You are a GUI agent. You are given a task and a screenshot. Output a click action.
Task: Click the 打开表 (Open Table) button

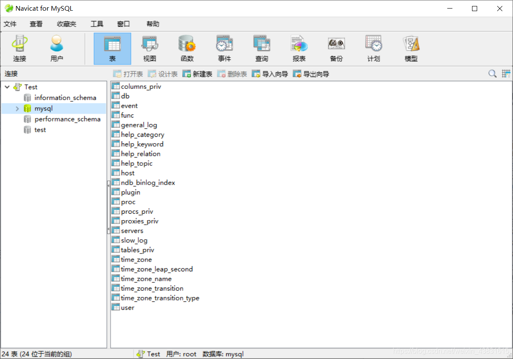128,74
